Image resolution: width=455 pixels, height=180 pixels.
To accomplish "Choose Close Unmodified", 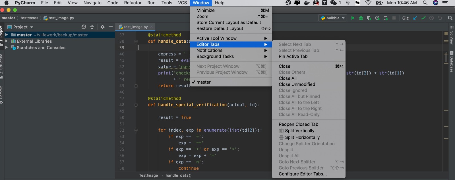I will pyautogui.click(x=309, y=84).
